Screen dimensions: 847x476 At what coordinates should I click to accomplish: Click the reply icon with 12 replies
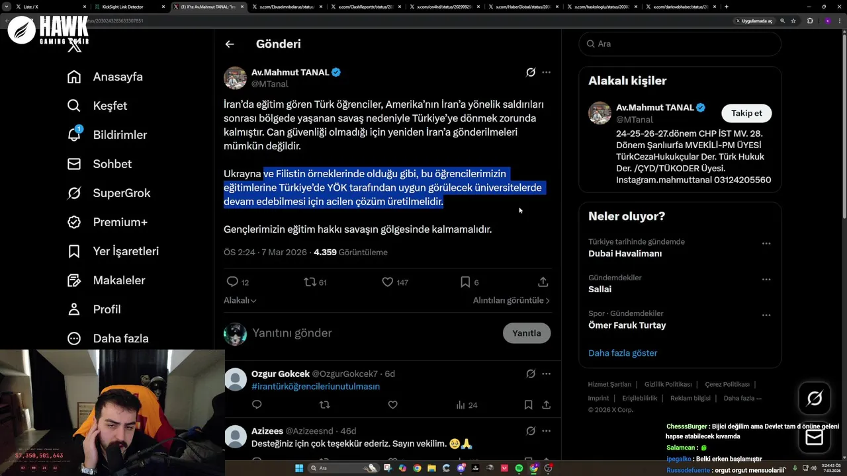pyautogui.click(x=232, y=282)
